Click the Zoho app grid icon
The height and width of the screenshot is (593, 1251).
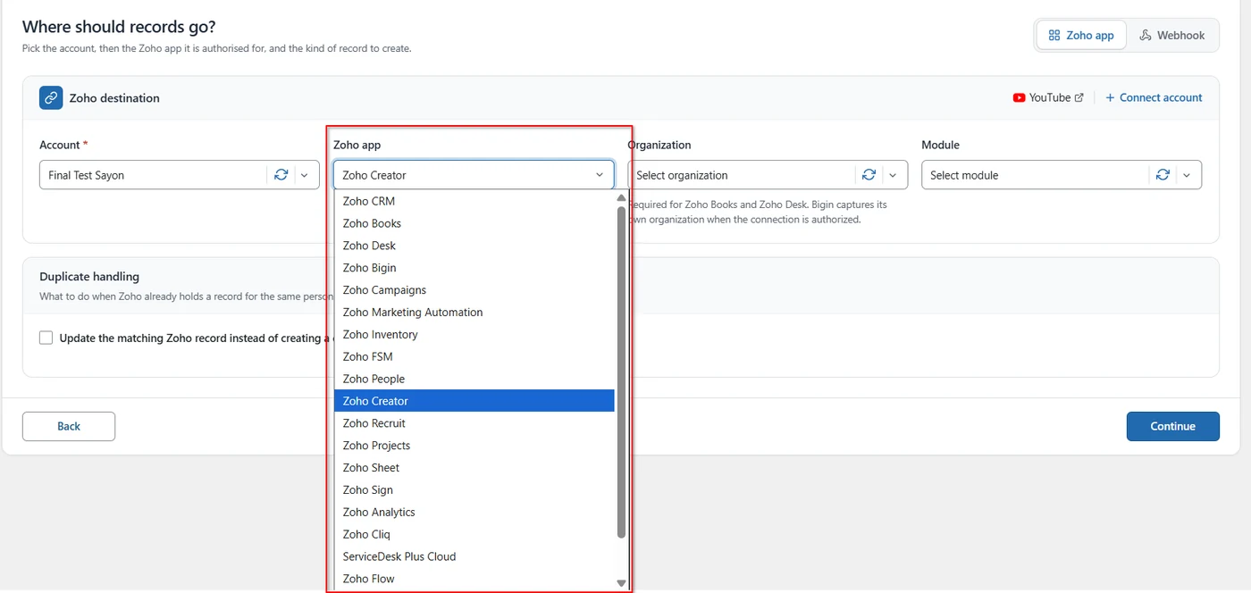(1054, 35)
